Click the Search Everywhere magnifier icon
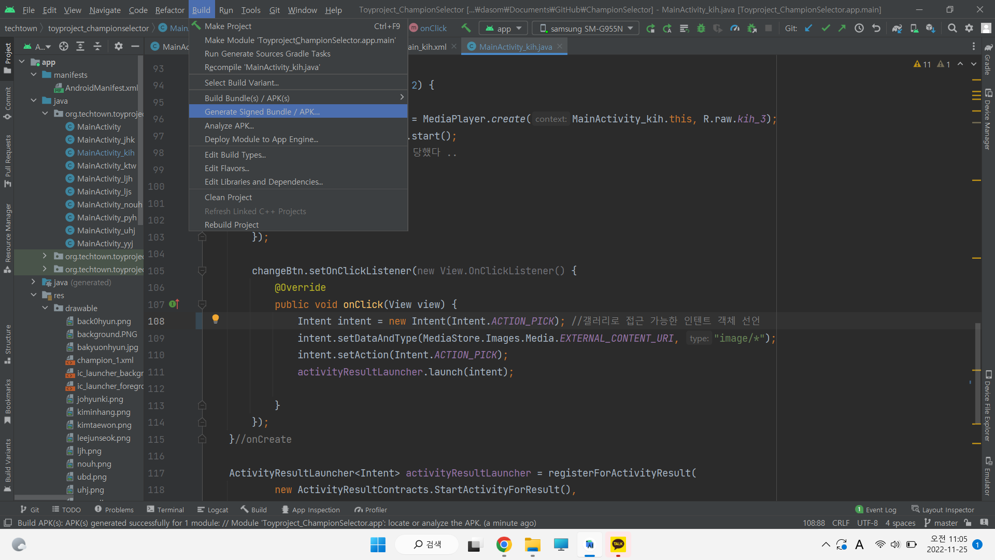This screenshot has width=995, height=560. click(x=952, y=28)
